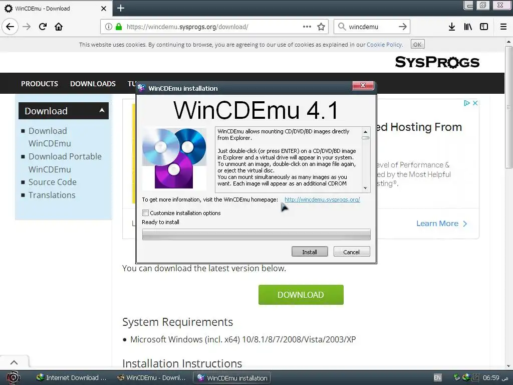Click the green secure padlock icon

[x=119, y=27]
